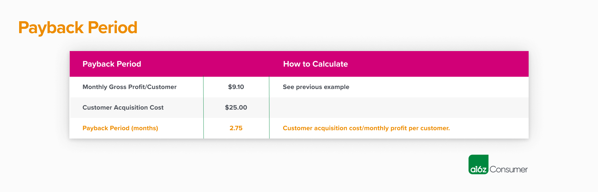Viewport: 598px width, 192px height.
Task: Click empty calculation cell beside $25.00
Action: tap(399, 107)
